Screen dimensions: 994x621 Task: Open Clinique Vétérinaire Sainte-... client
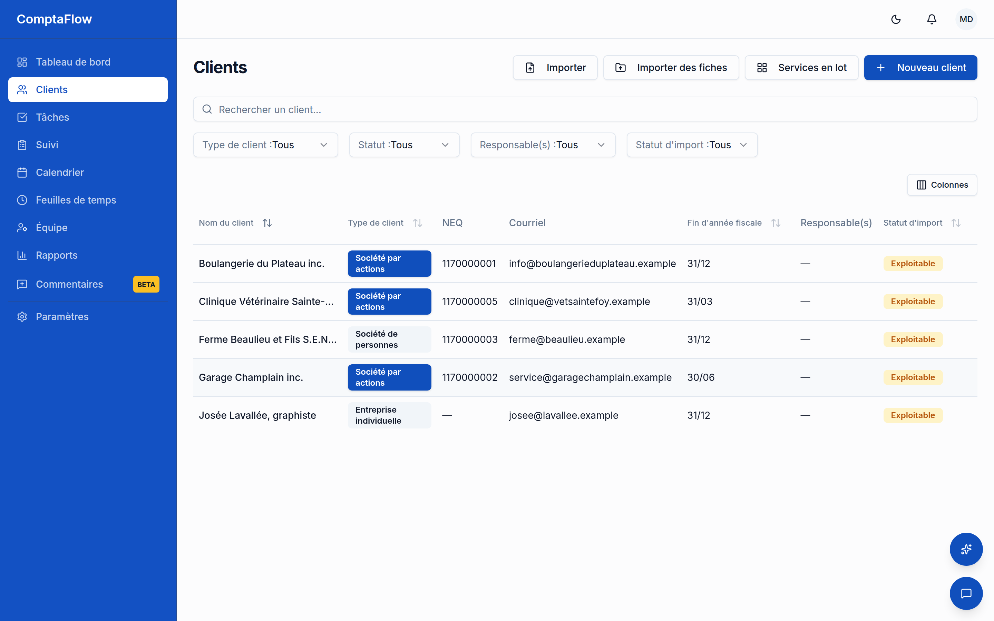point(266,302)
